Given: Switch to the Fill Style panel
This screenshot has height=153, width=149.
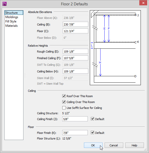Looking at the screenshot, I should pos(11,21).
